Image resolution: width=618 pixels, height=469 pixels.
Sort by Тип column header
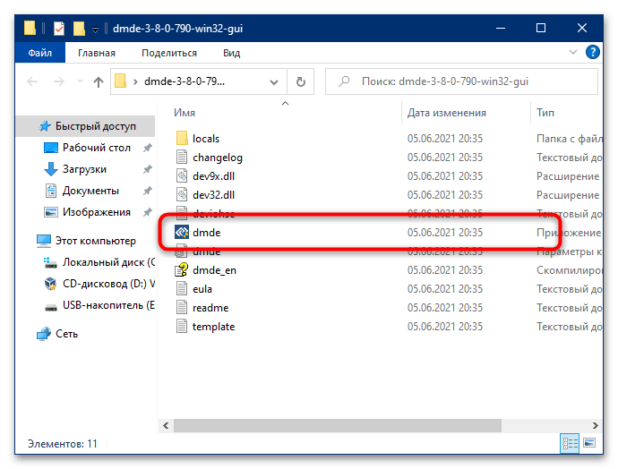click(545, 113)
